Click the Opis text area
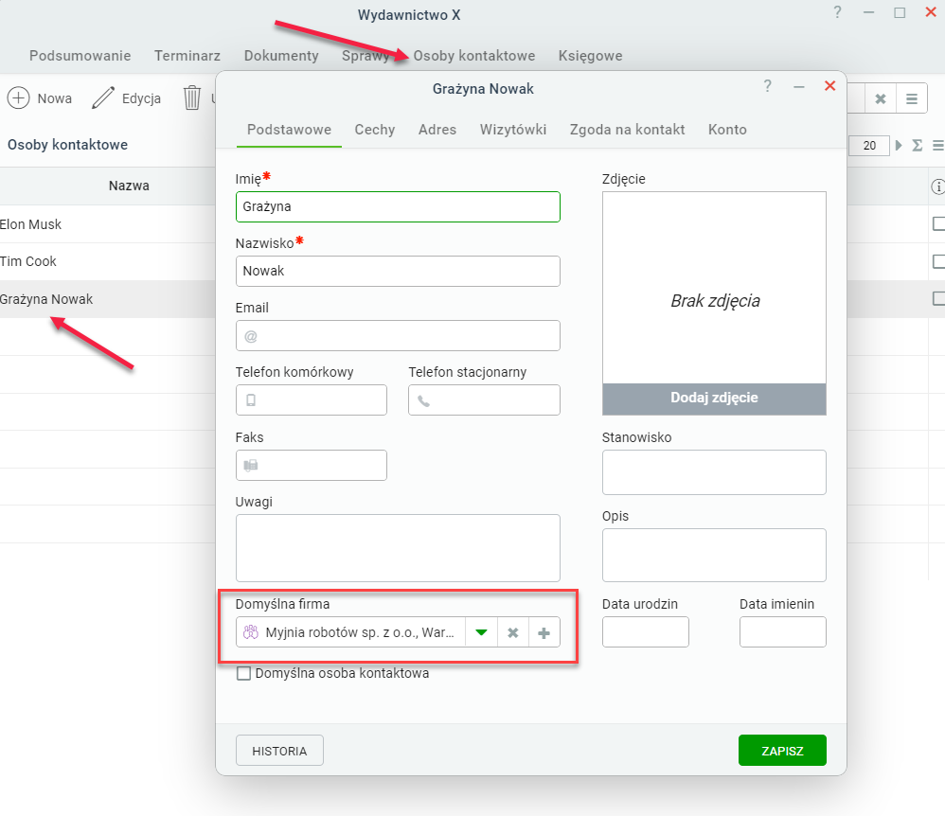The width and height of the screenshot is (945, 816). point(714,555)
